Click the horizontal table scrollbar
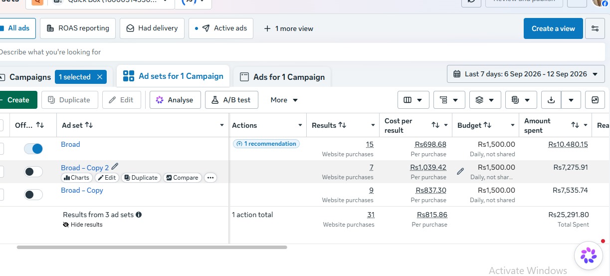 [x=152, y=247]
